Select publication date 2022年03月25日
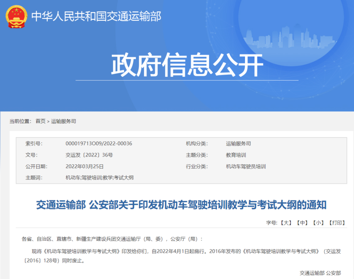 click(x=85, y=167)
